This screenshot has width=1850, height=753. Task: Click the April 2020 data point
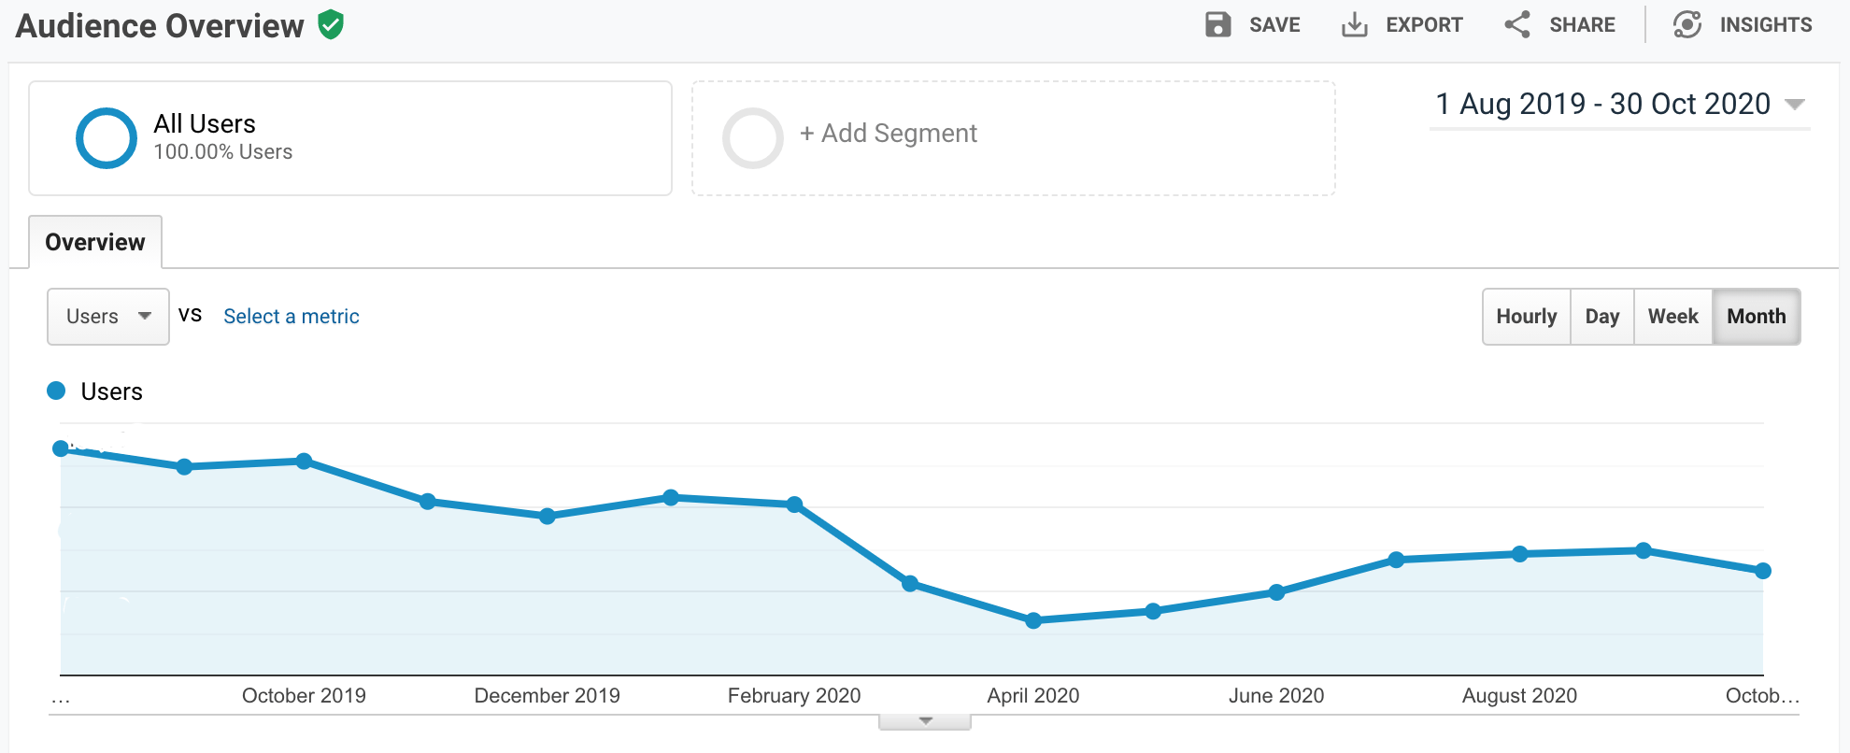coord(1033,620)
